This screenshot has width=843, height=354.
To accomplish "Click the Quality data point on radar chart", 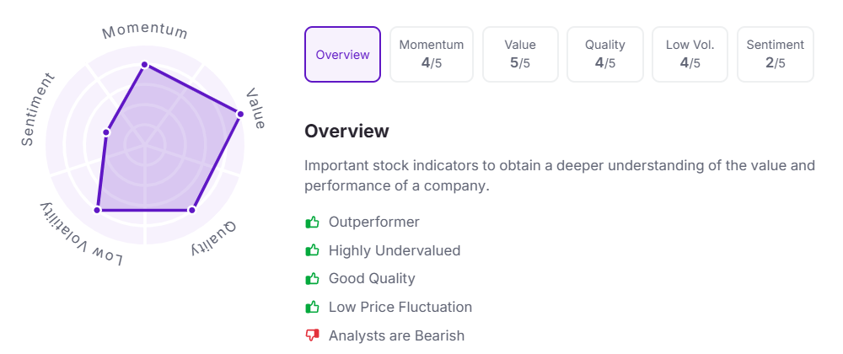I will pos(191,210).
